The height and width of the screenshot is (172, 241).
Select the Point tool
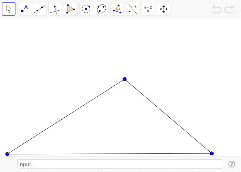pyautogui.click(x=24, y=9)
